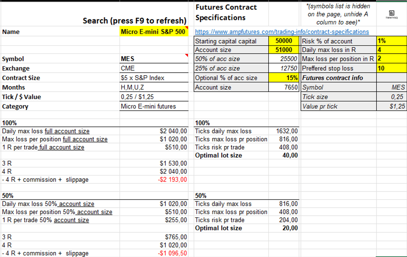Select the Preferred stop loss value 10
The image size is (407, 257).
point(391,68)
